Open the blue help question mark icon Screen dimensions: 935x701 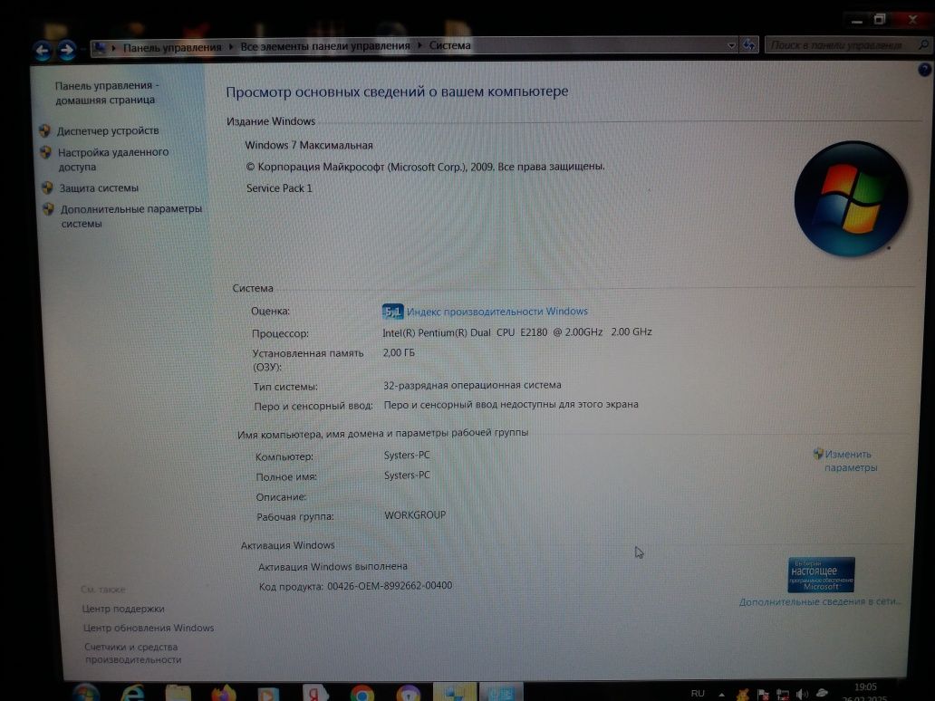[923, 70]
